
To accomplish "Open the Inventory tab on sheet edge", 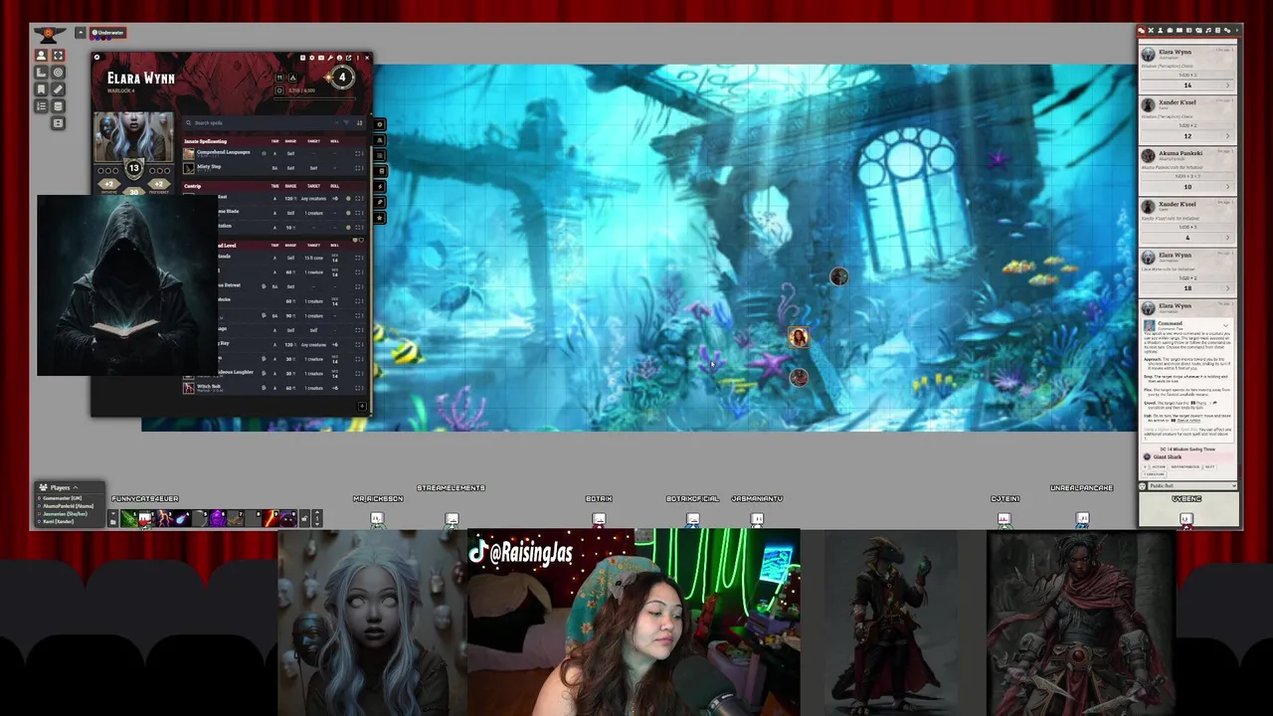I will [x=379, y=140].
